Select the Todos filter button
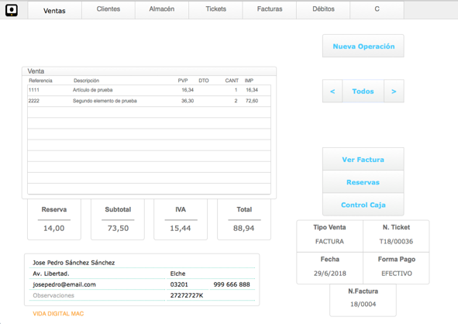 [x=363, y=91]
